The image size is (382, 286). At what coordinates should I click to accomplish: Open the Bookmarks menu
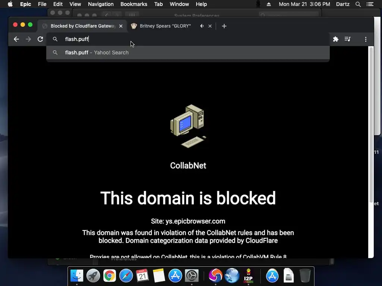(x=134, y=4)
